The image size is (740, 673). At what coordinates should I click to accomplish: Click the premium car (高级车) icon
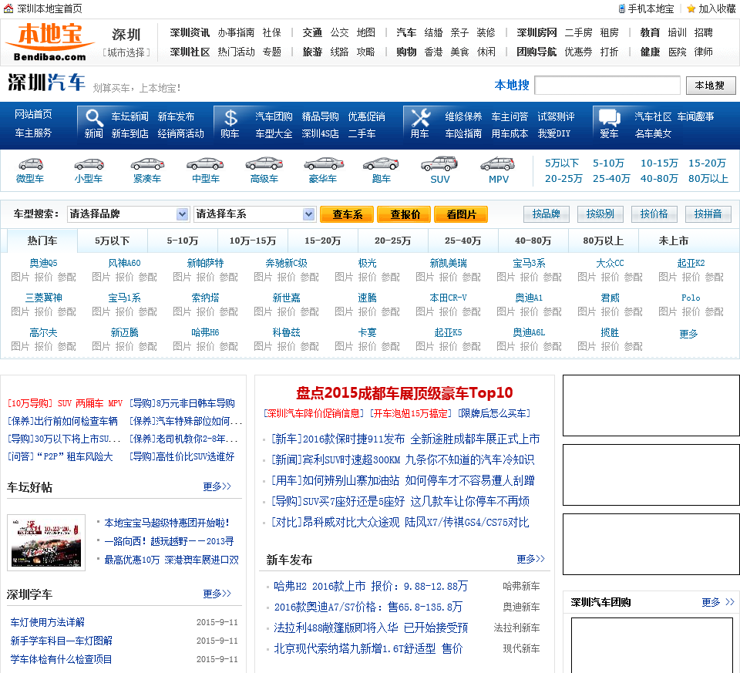264,163
